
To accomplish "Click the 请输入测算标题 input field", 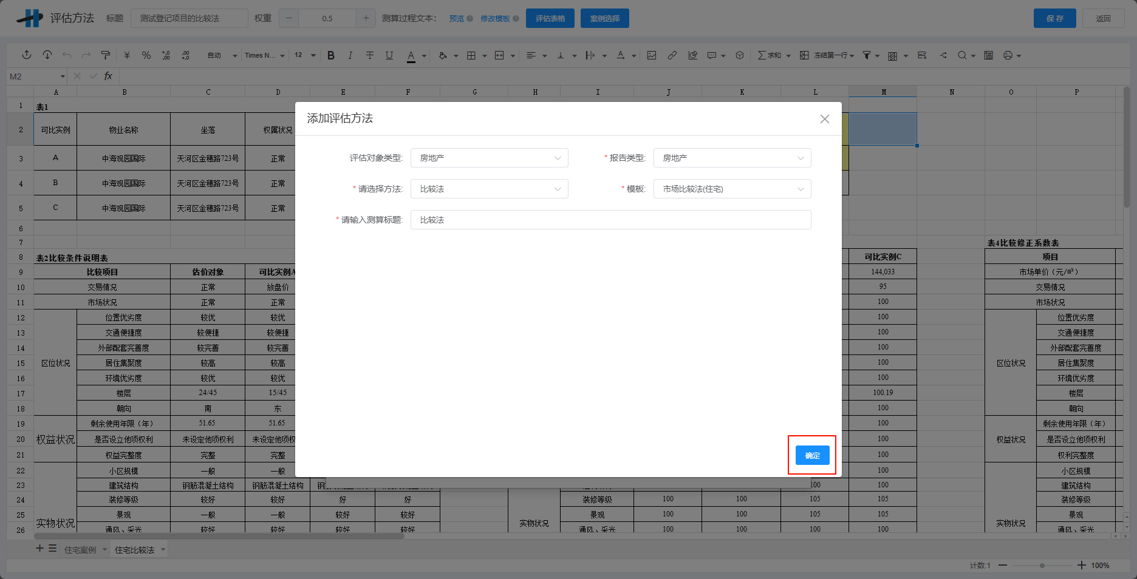I will point(610,220).
